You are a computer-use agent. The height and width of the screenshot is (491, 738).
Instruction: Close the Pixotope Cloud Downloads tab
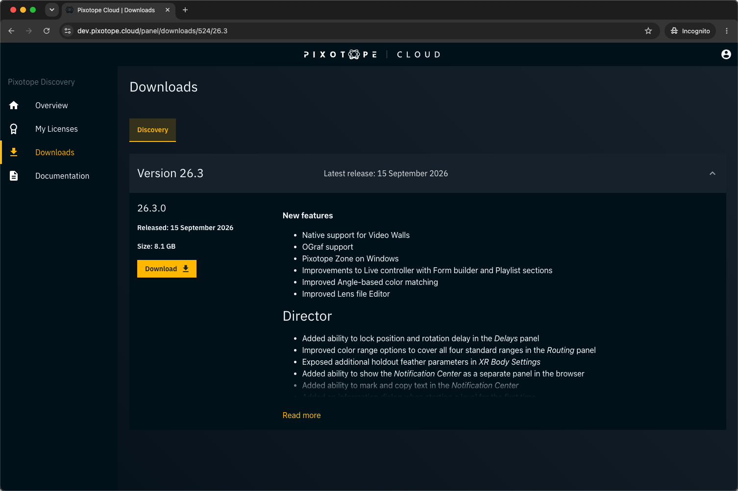tap(168, 10)
